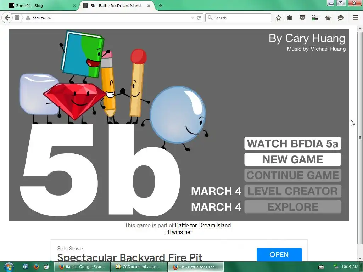The image size is (363, 272).
Task: Launch Firefox from quick launch icon
Action: pos(36,267)
